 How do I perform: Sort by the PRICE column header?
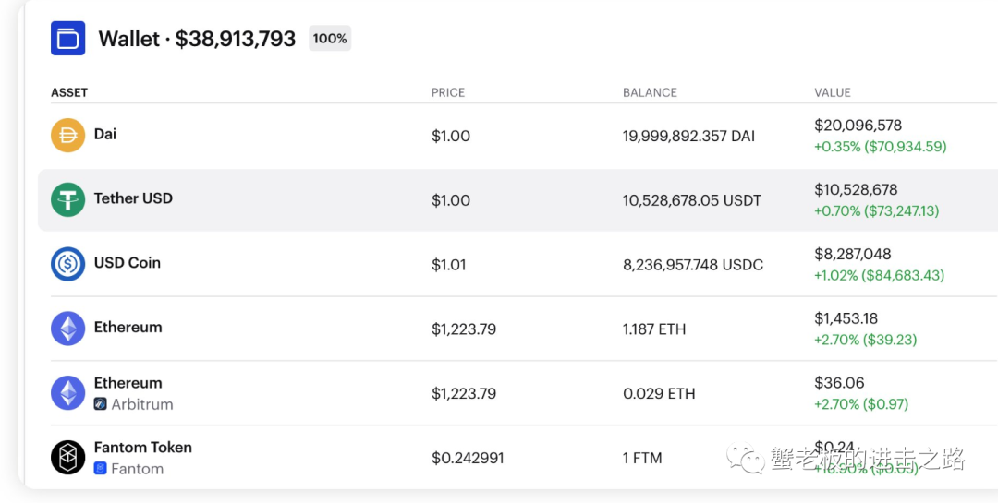click(x=448, y=93)
